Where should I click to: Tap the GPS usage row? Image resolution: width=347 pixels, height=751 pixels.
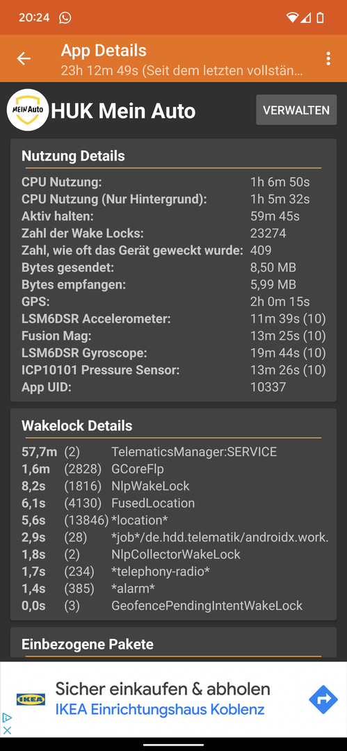[x=173, y=302]
